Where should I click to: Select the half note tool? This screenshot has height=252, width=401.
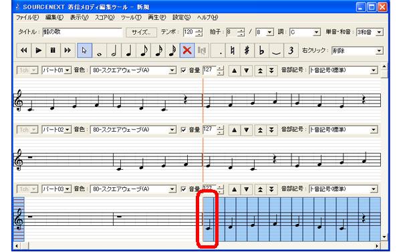click(x=114, y=50)
